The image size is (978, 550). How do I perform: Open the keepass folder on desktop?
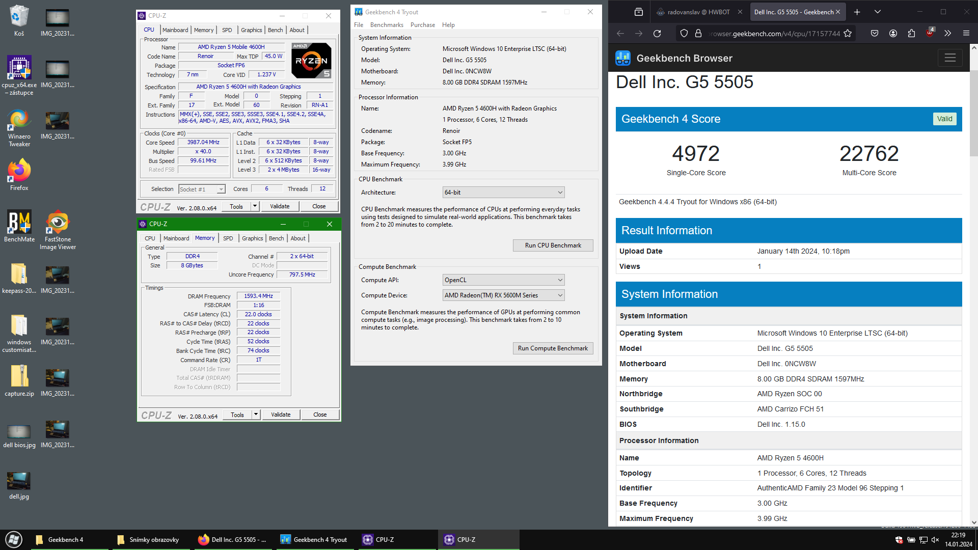pyautogui.click(x=19, y=278)
